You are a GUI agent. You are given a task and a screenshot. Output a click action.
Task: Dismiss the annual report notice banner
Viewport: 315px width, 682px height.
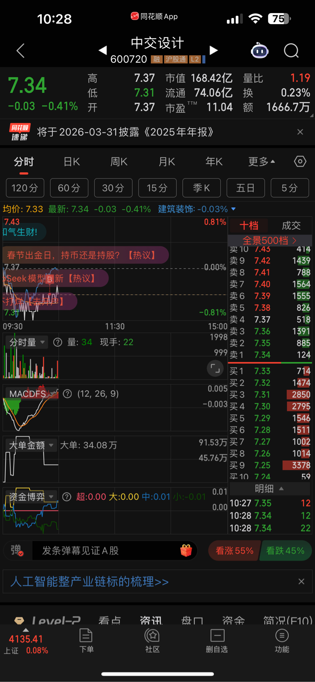pyautogui.click(x=300, y=132)
